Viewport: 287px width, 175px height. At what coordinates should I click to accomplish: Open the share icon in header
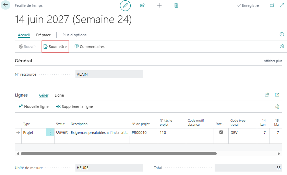pyautogui.click(x=142, y=5)
